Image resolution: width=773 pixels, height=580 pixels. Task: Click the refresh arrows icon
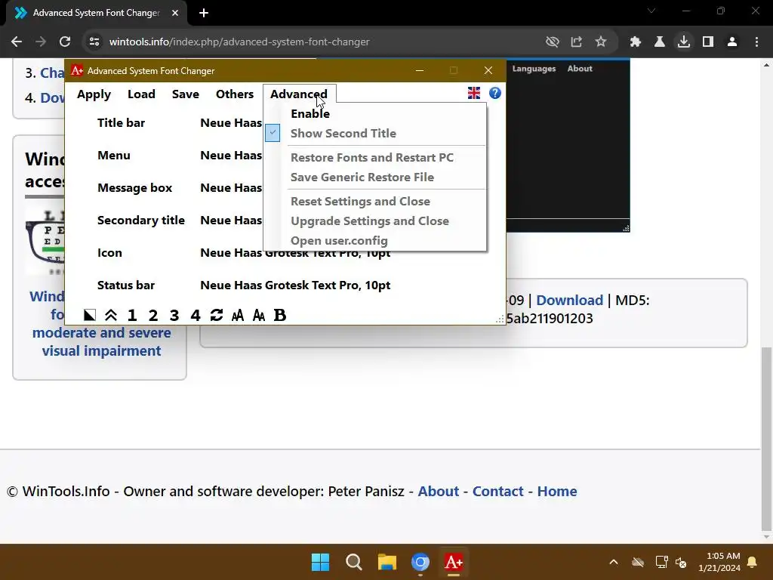(x=217, y=315)
